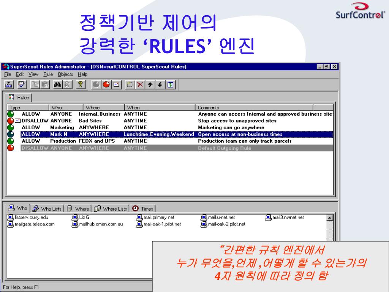This screenshot has height=292, width=389.
Task: Switch to the Times tab
Action: point(143,209)
